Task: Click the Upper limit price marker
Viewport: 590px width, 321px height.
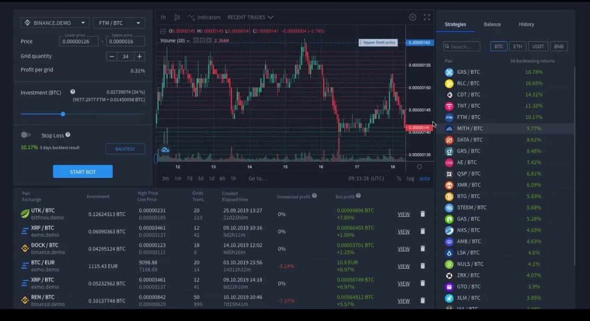Action: pyautogui.click(x=378, y=43)
